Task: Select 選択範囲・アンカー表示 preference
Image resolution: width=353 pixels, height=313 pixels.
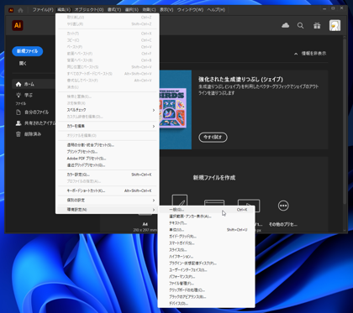Action: pyautogui.click(x=207, y=216)
